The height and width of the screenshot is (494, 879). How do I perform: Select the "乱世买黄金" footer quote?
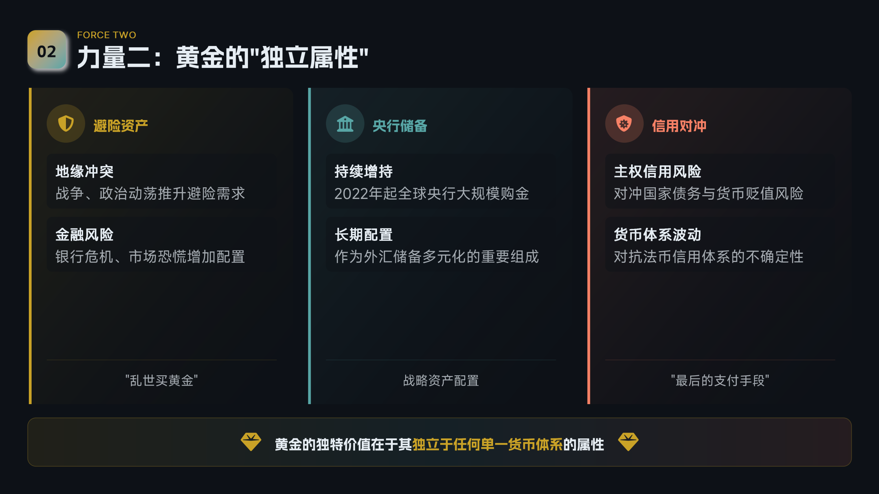click(x=161, y=380)
